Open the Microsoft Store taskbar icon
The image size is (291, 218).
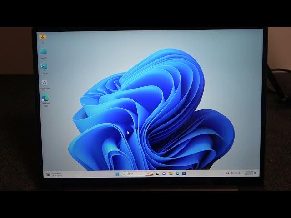point(184,173)
